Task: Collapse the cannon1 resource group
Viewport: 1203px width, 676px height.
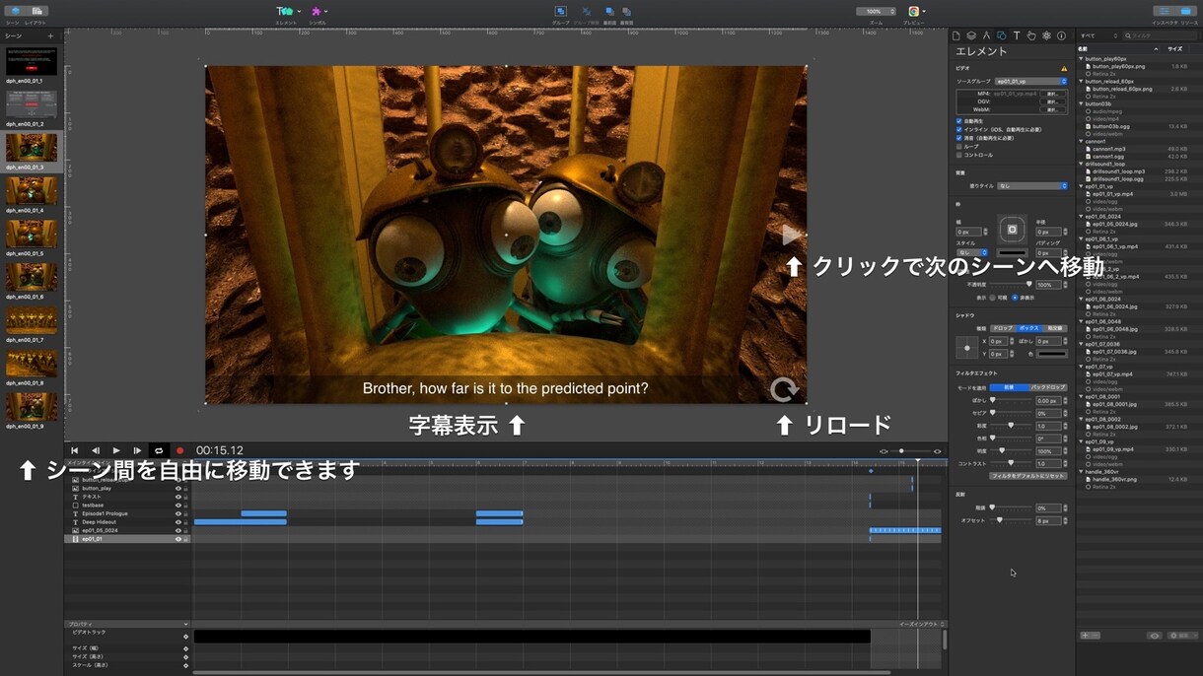Action: click(1082, 141)
